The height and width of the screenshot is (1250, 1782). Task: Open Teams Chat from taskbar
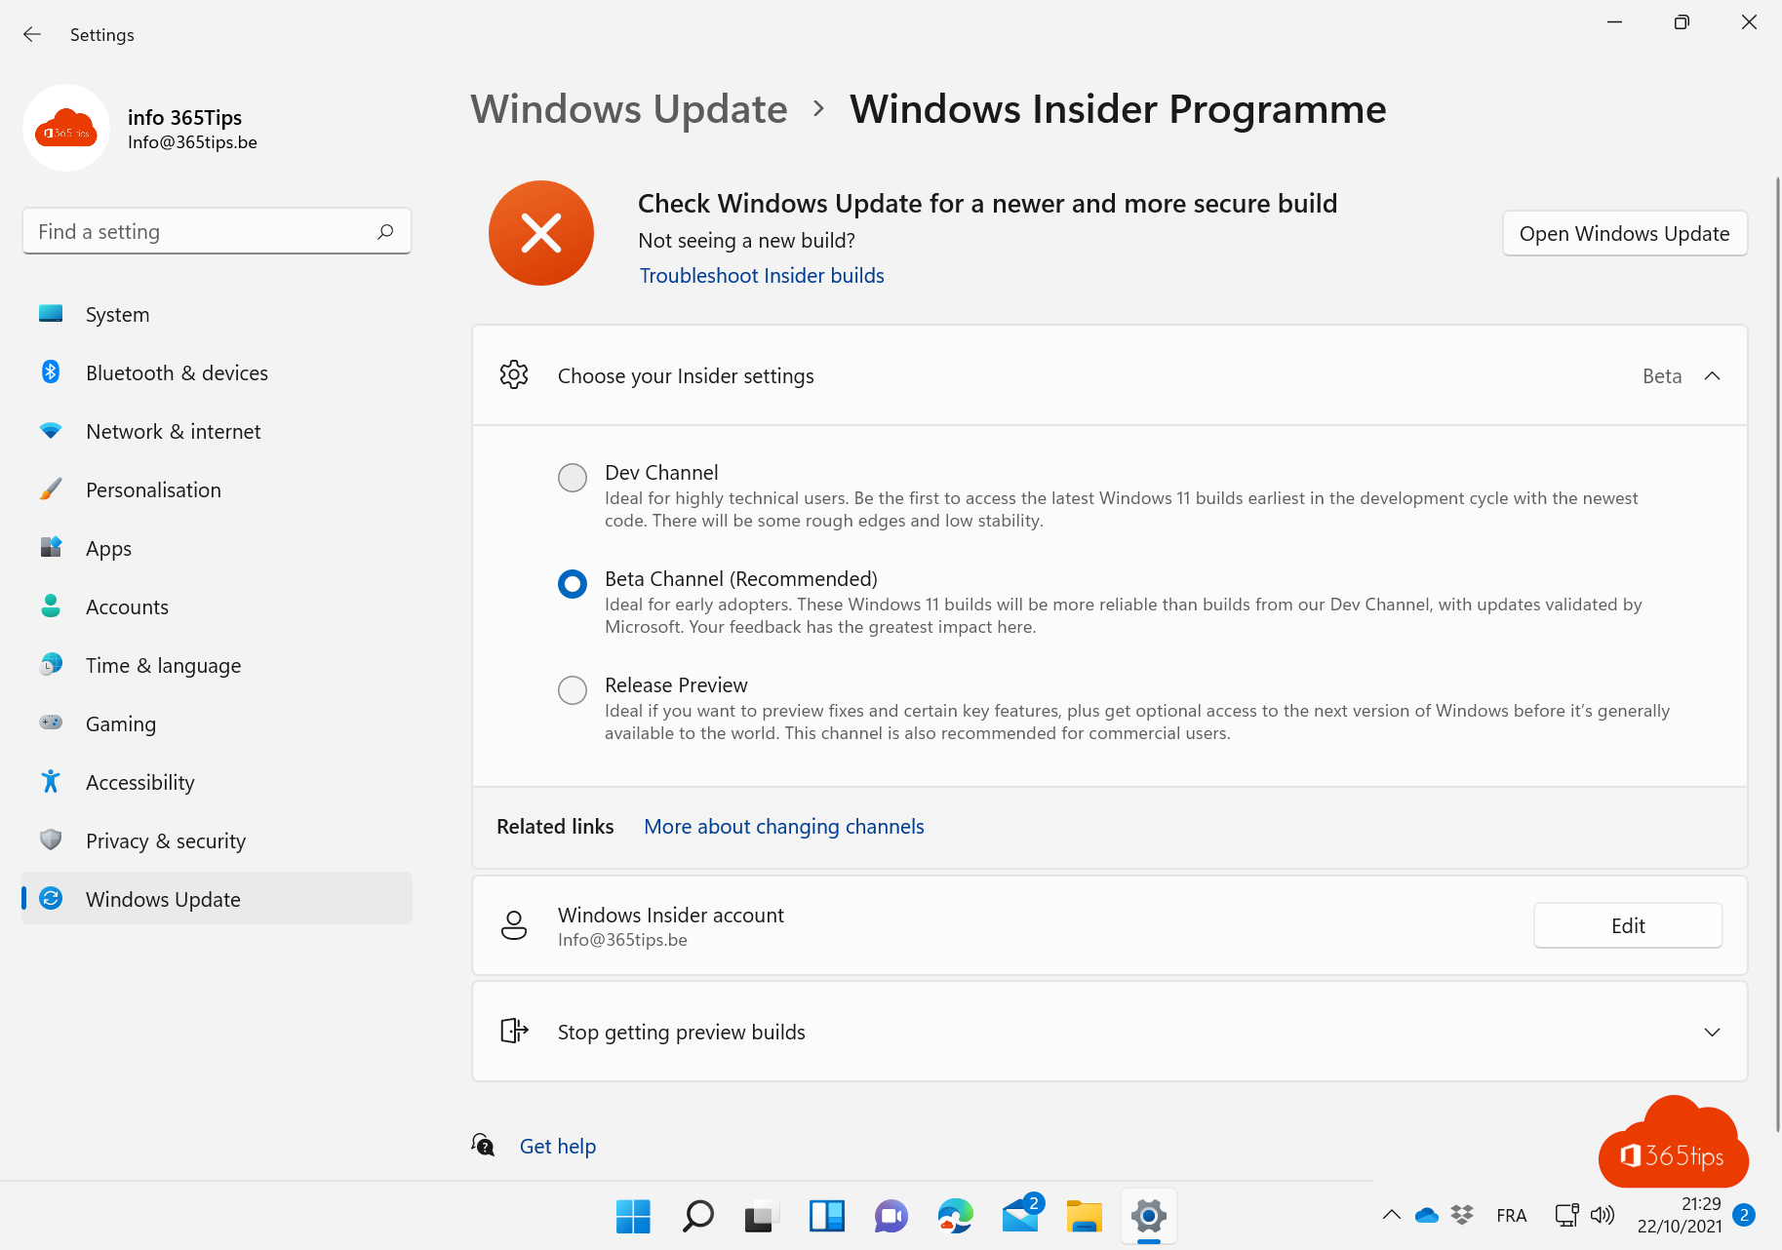(x=891, y=1216)
